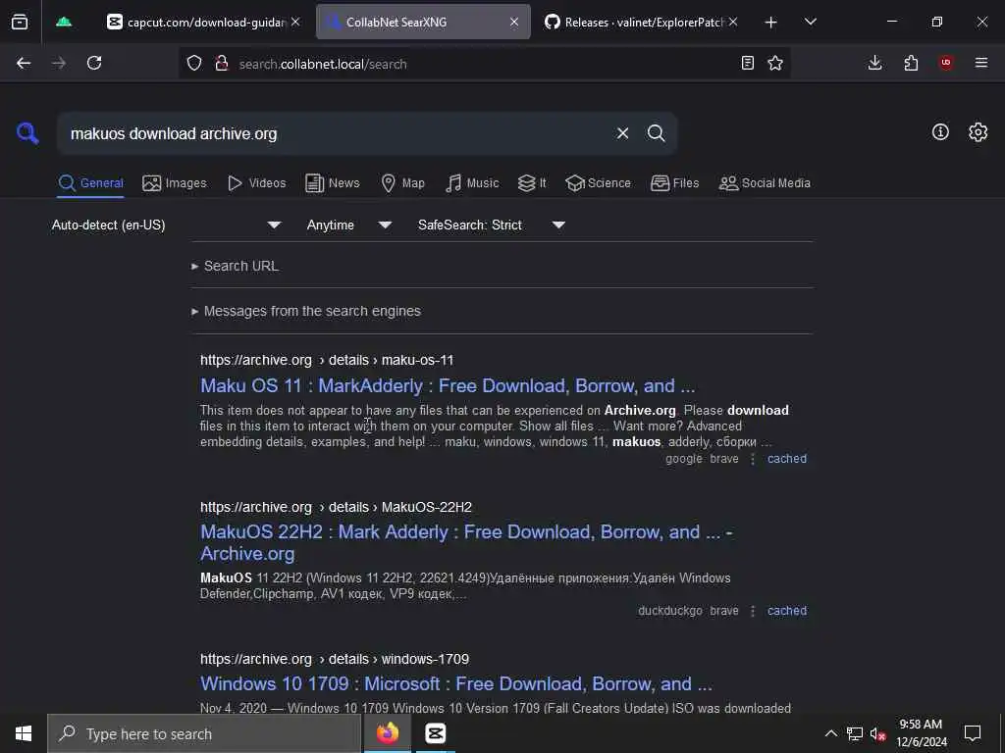Close the capcut.com tab

pos(294,22)
